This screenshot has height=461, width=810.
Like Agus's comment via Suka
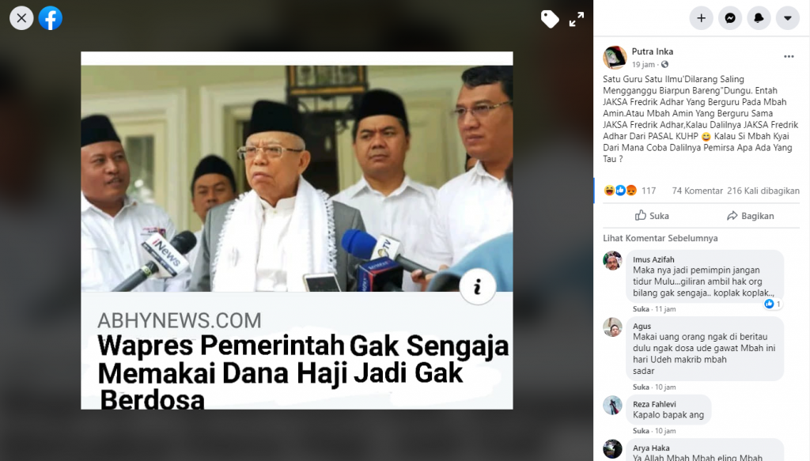coord(641,387)
